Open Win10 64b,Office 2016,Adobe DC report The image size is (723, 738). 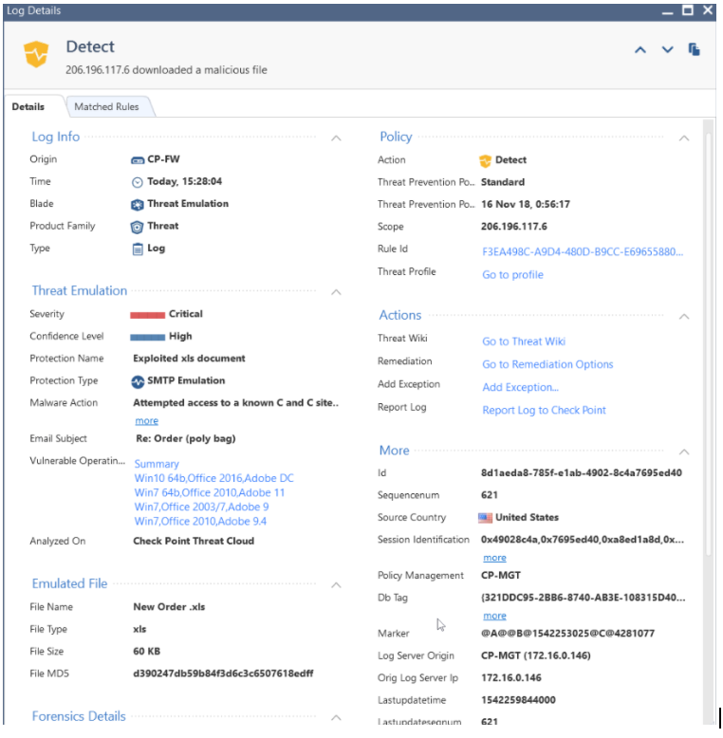point(213,478)
